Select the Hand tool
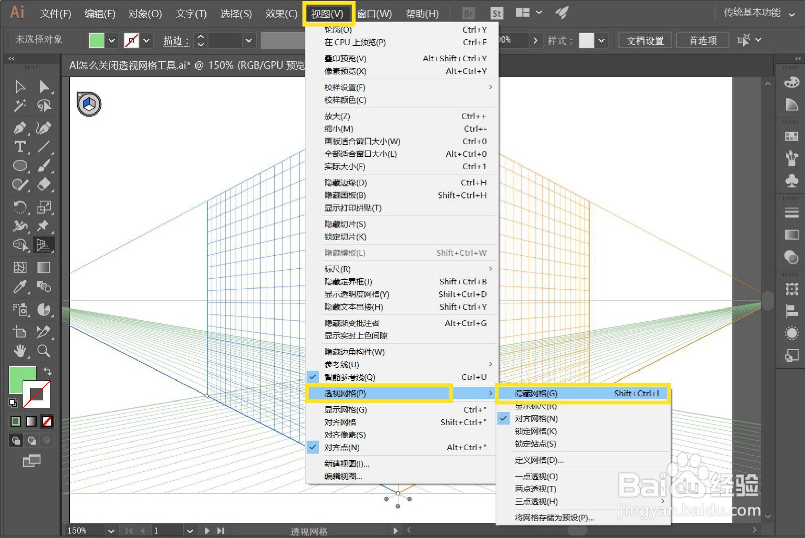Image resolution: width=805 pixels, height=538 pixels. point(21,351)
